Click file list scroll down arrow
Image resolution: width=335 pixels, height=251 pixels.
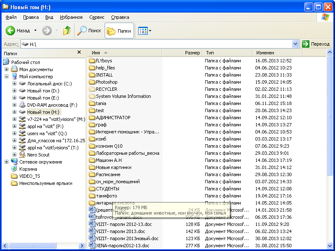[330, 246]
